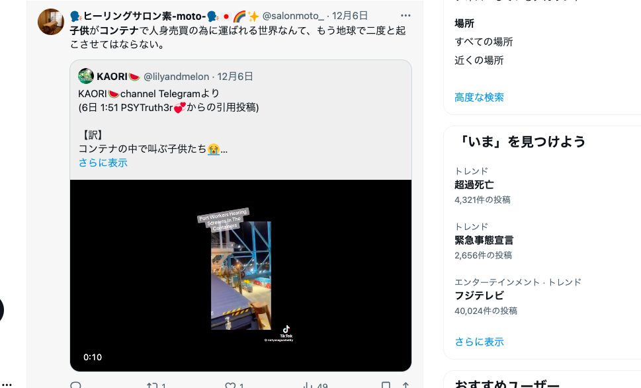Click the @lilyandmelon handle in the quoted post
641x388 pixels.
(176, 77)
